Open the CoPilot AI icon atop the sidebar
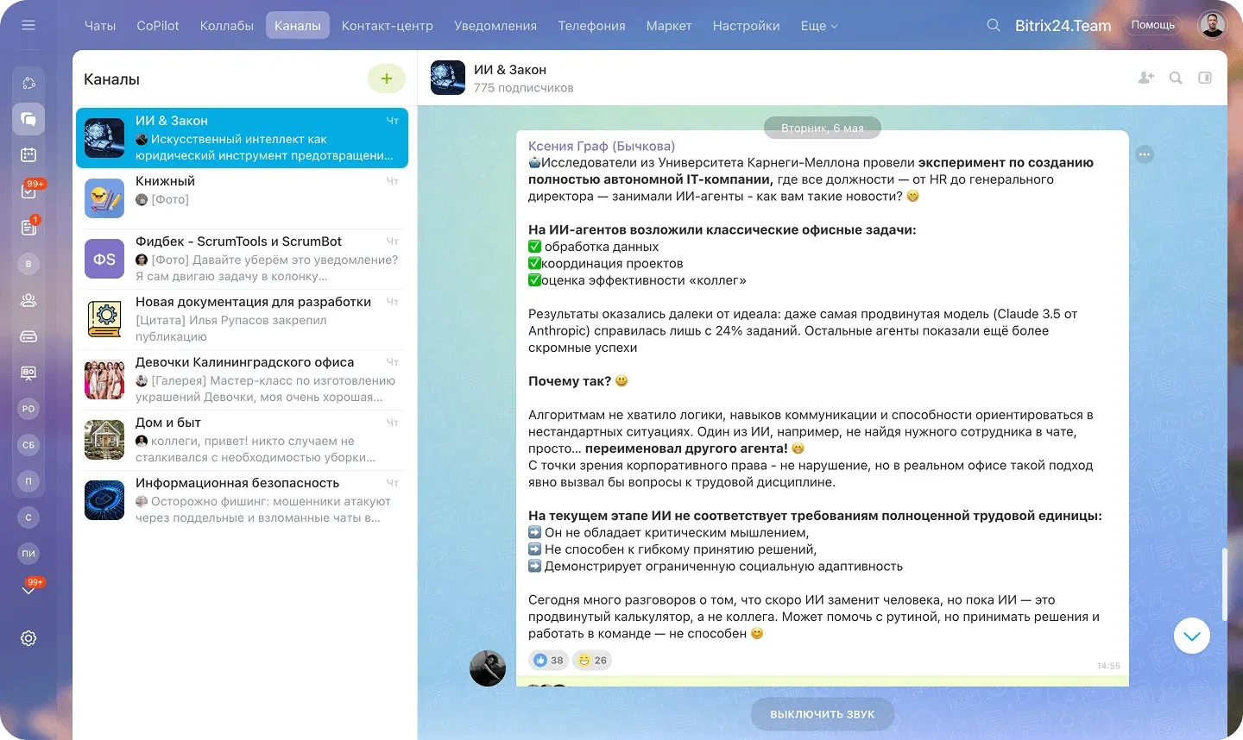Viewport: 1243px width, 740px height. 28,82
